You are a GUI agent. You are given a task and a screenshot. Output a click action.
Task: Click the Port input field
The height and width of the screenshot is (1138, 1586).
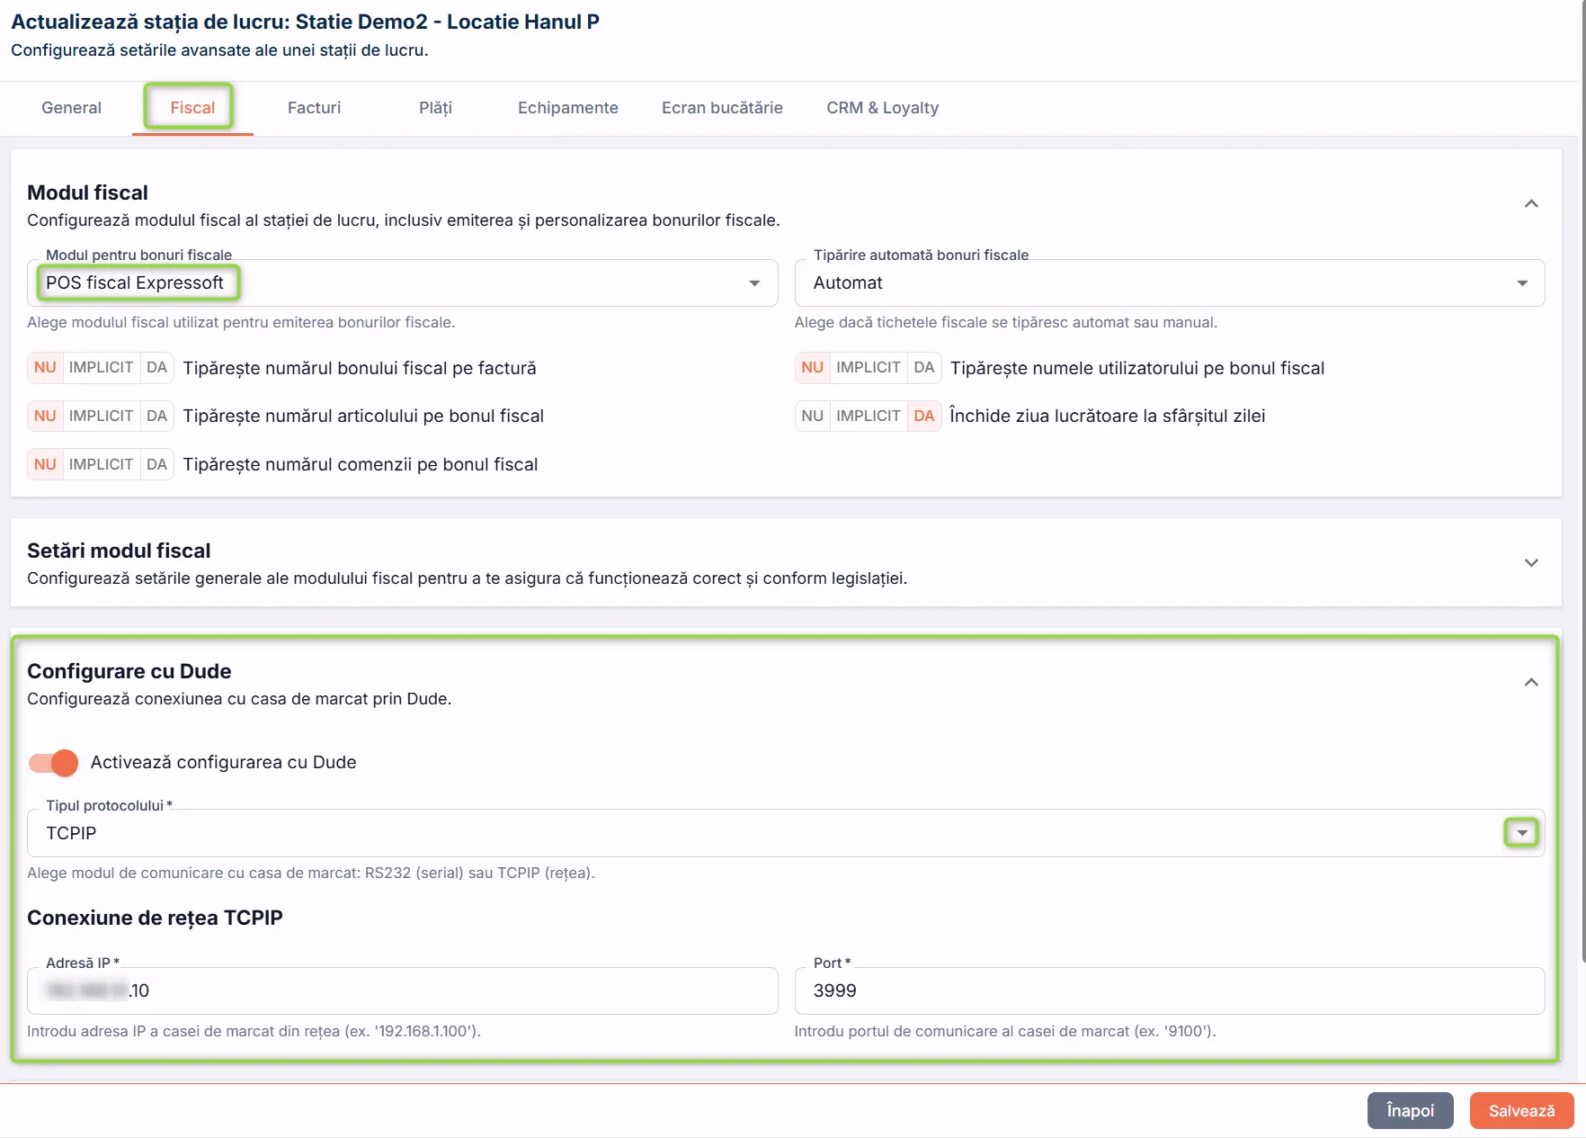tap(1170, 991)
